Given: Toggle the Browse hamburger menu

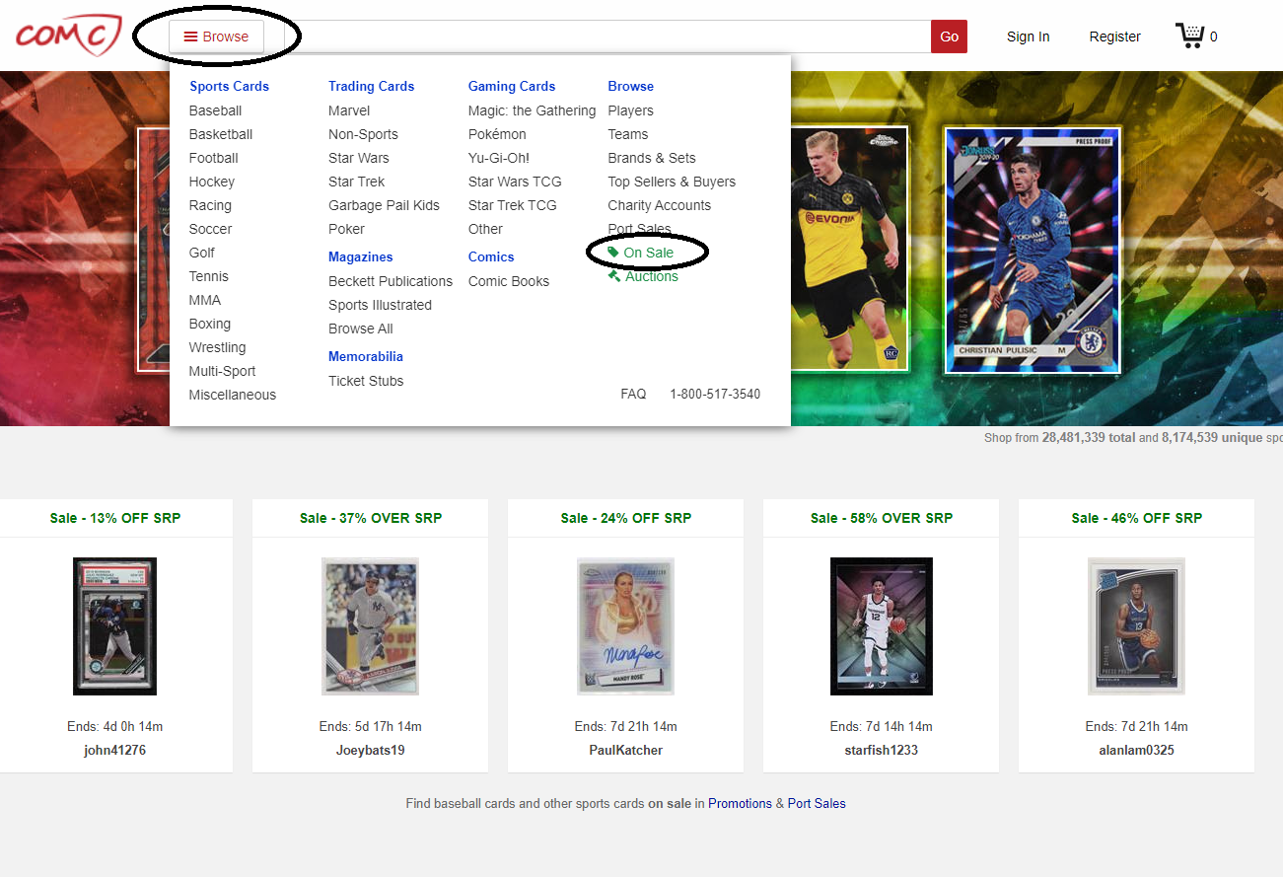Looking at the screenshot, I should [216, 37].
